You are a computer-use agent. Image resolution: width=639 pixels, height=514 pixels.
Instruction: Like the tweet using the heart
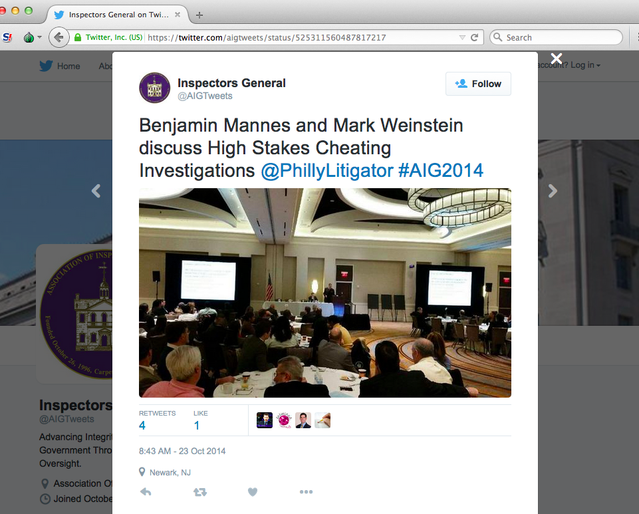(x=253, y=492)
